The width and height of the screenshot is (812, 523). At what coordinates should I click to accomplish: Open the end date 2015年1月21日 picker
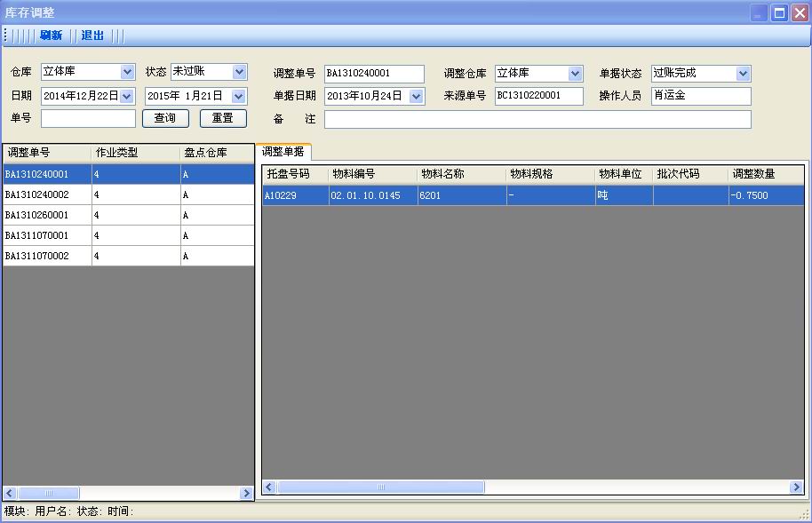(x=239, y=96)
